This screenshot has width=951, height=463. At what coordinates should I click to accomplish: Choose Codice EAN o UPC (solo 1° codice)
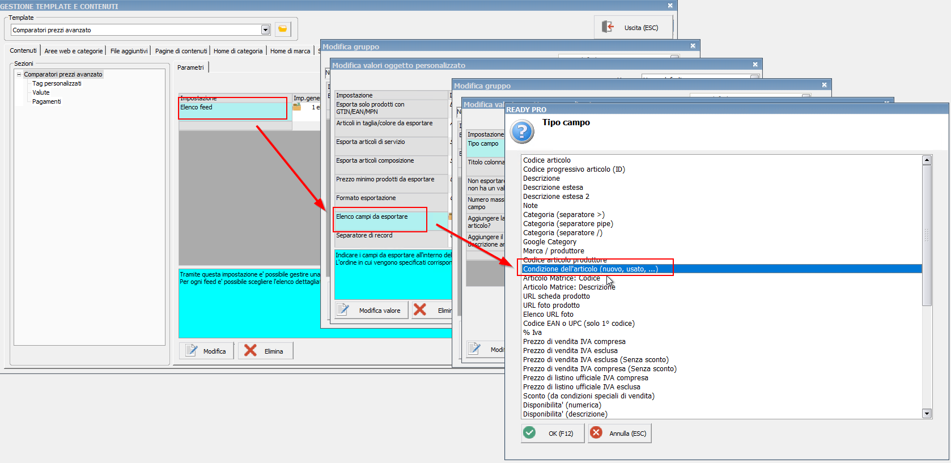click(579, 324)
